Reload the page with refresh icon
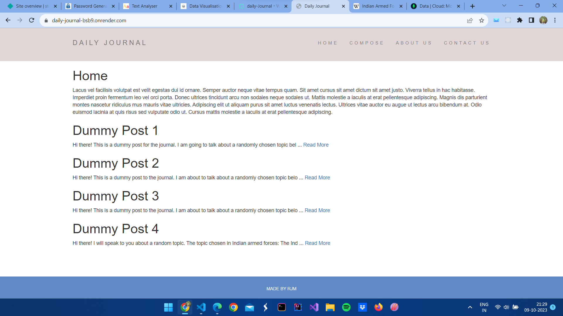 32,20
